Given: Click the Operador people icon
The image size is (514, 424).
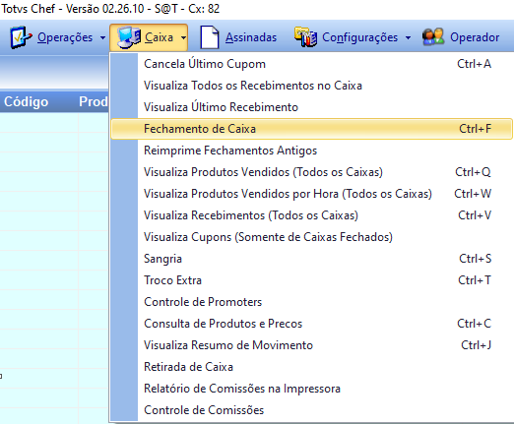Looking at the screenshot, I should click(x=433, y=37).
